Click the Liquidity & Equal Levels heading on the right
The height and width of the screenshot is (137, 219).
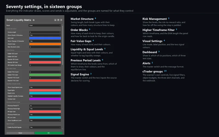tap(87, 49)
